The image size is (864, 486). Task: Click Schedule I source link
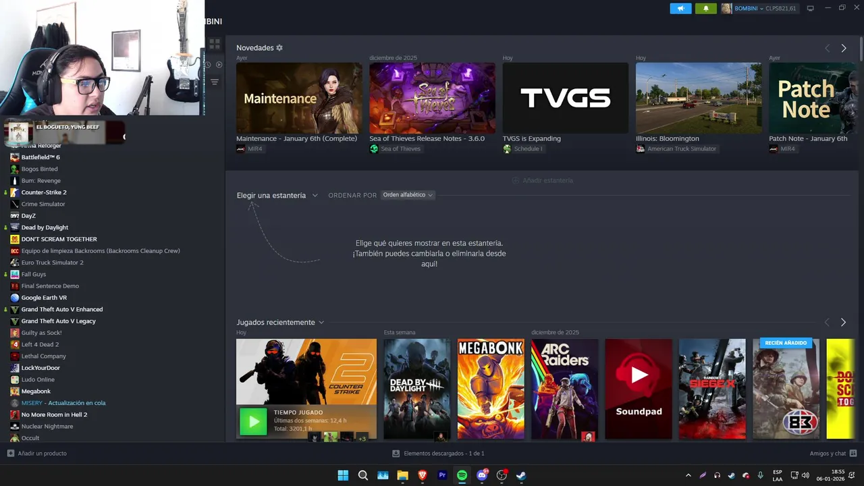coord(528,148)
